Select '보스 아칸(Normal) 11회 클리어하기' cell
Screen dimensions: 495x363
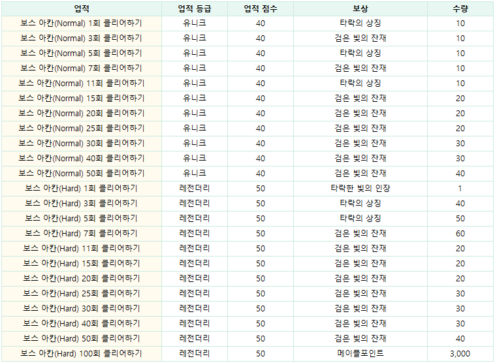coord(82,84)
